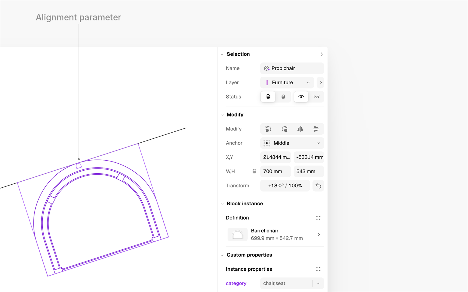Viewport: 468px width, 292px height.
Task: Click the Modify section title
Action: [235, 115]
